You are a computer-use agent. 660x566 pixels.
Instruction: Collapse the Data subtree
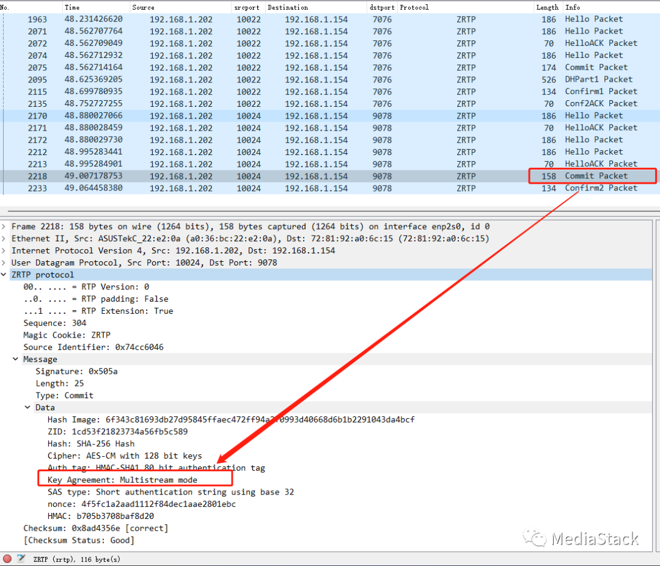pos(28,408)
